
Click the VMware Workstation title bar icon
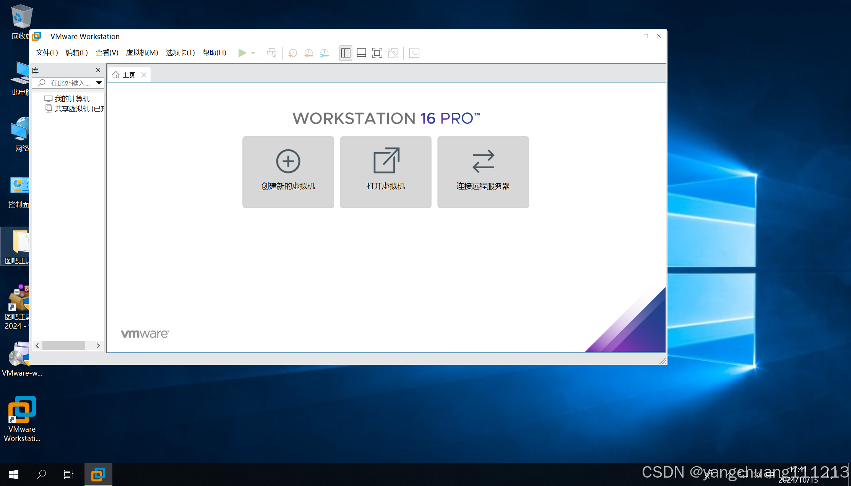37,36
